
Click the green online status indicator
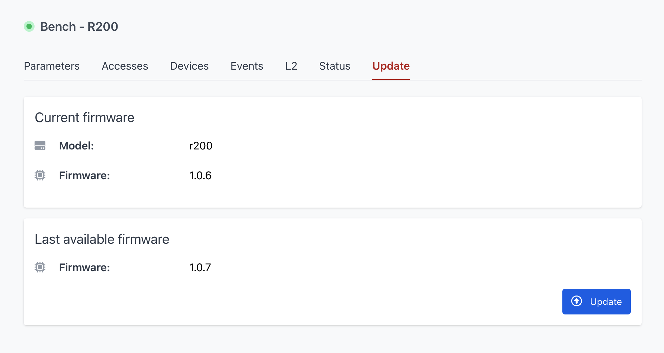pos(29,26)
